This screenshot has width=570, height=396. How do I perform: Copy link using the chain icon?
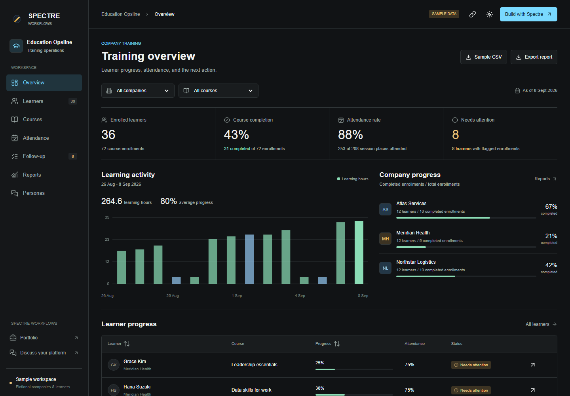tap(473, 14)
